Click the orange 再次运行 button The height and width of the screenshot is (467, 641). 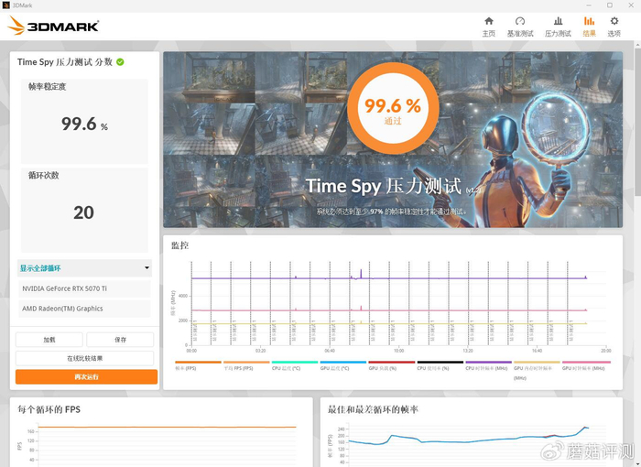pyautogui.click(x=86, y=377)
